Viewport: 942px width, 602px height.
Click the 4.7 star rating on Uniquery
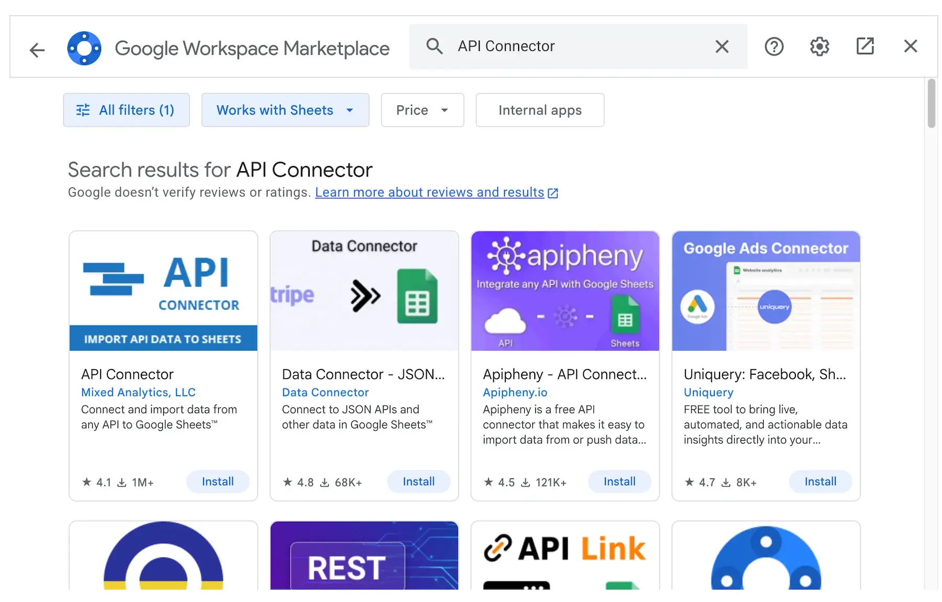point(700,482)
